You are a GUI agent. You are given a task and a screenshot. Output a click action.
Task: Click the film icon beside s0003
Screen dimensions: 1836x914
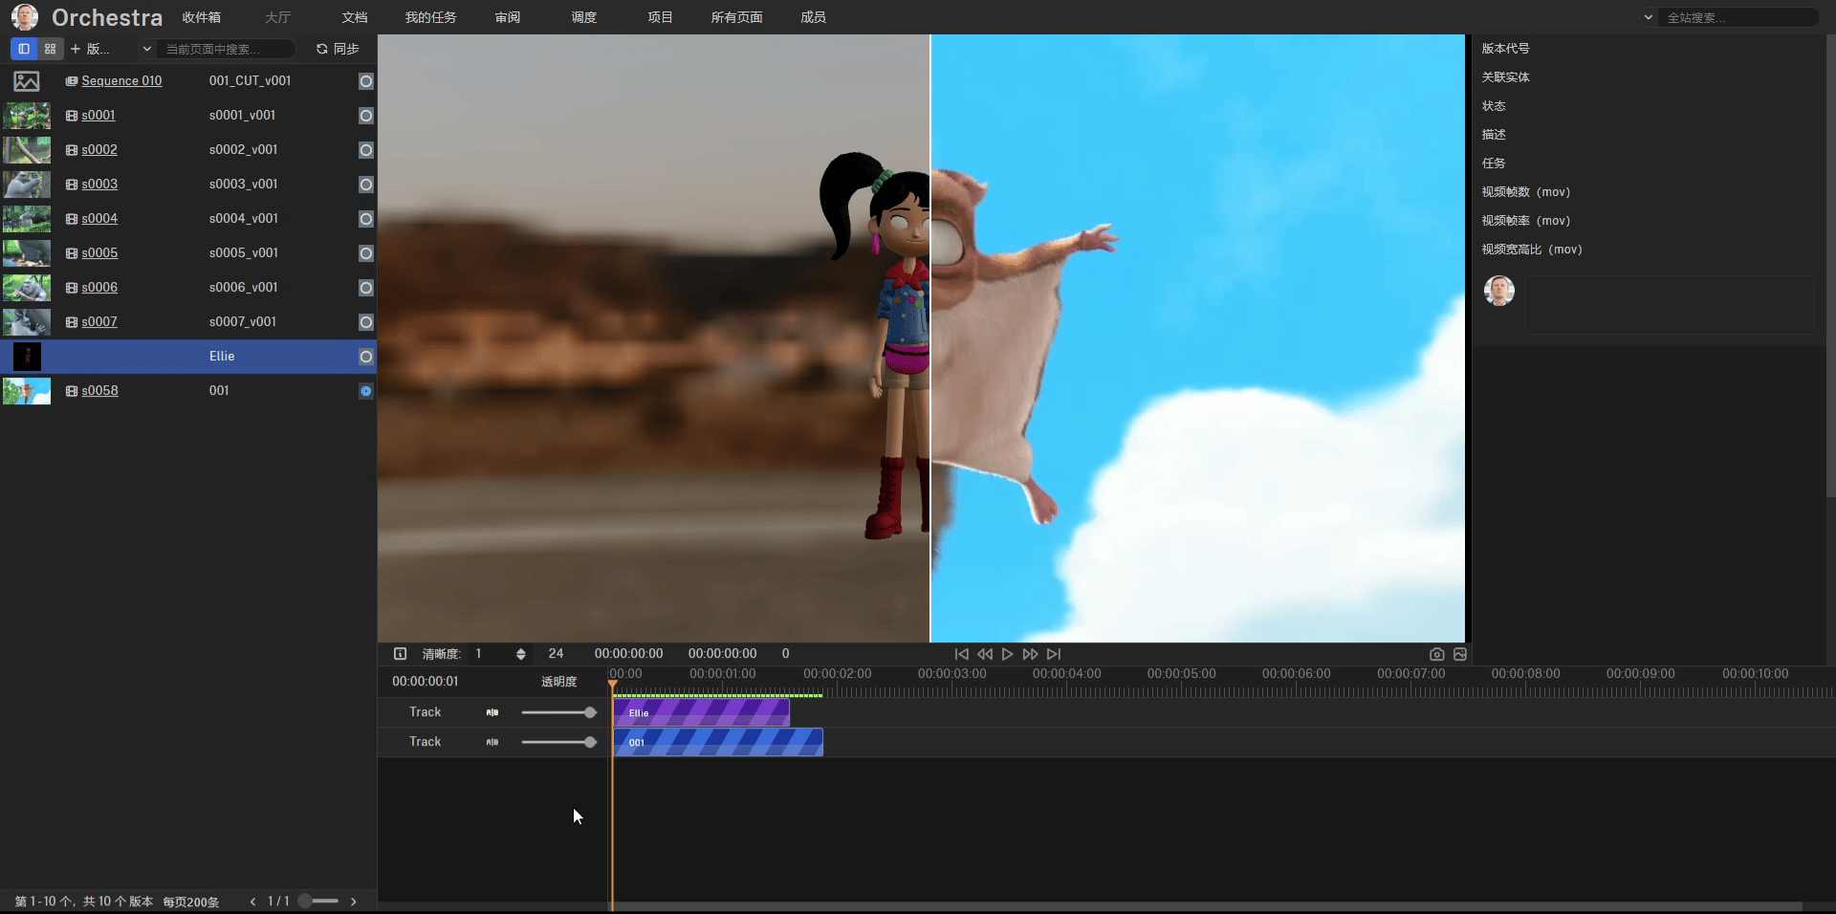72,185
